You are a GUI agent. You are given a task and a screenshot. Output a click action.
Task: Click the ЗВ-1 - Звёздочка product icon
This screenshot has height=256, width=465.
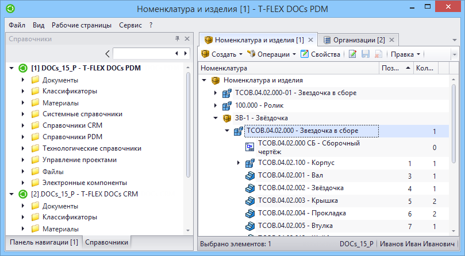(x=227, y=118)
